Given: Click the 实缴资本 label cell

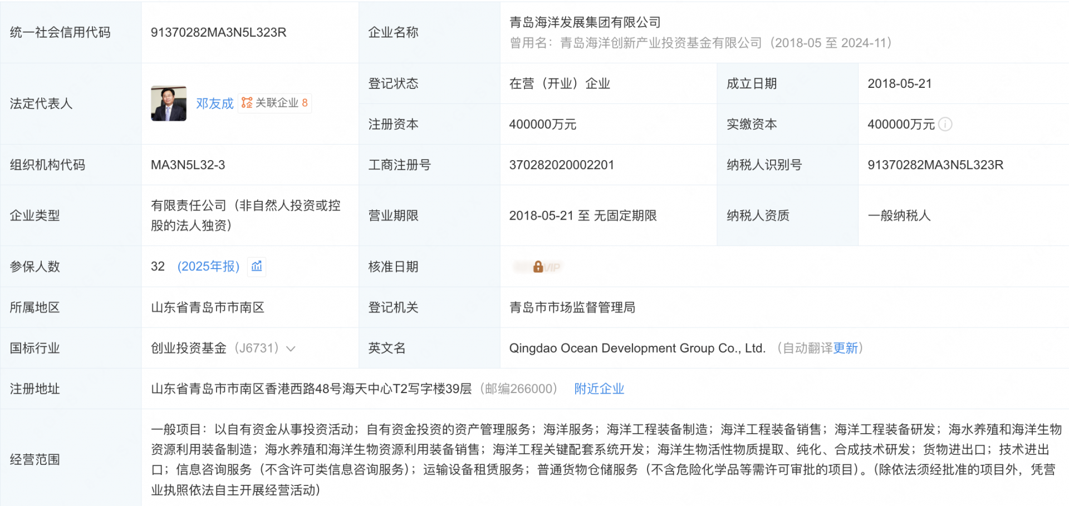Looking at the screenshot, I should click(787, 124).
